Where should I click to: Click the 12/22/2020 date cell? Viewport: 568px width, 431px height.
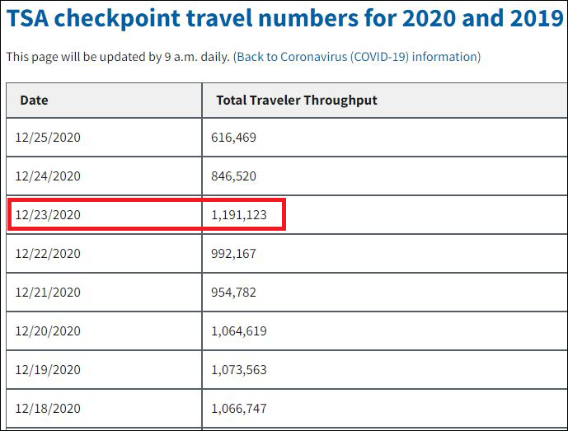pos(48,254)
